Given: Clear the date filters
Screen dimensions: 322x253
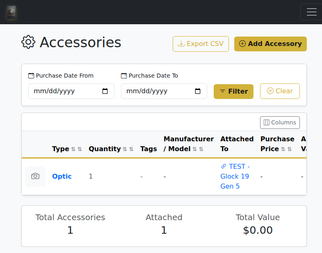Looking at the screenshot, I should tap(280, 91).
